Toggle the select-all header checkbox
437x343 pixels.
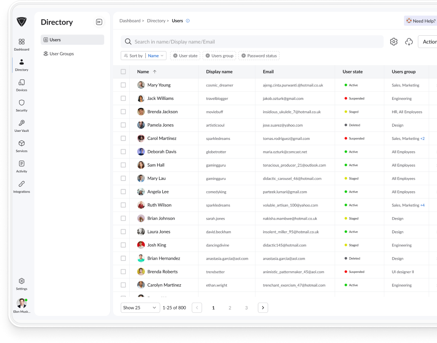coord(123,71)
